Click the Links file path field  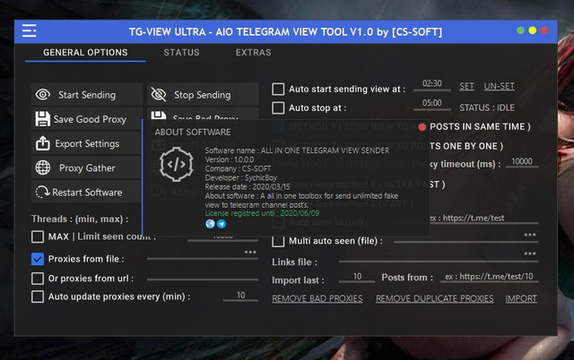click(439, 259)
